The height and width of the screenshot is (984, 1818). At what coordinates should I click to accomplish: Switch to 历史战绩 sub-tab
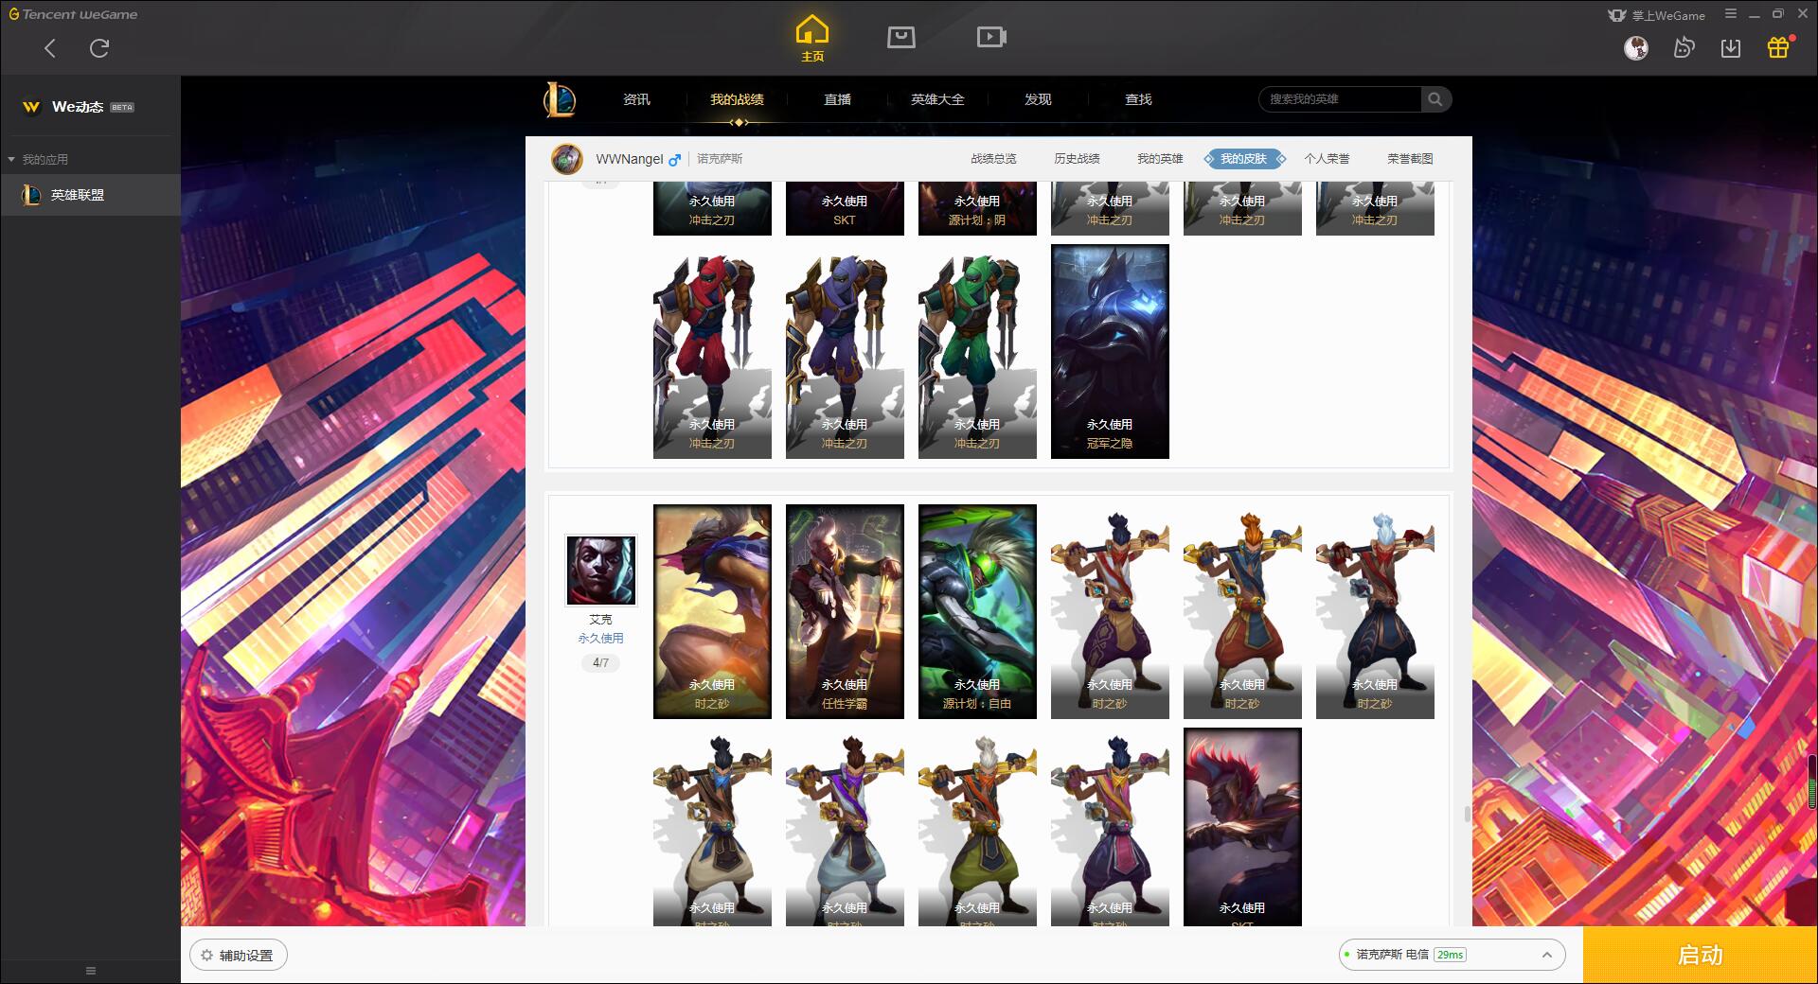pyautogui.click(x=1077, y=159)
